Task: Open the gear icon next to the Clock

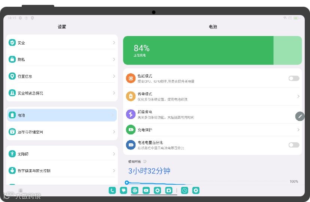Action: point(196,190)
